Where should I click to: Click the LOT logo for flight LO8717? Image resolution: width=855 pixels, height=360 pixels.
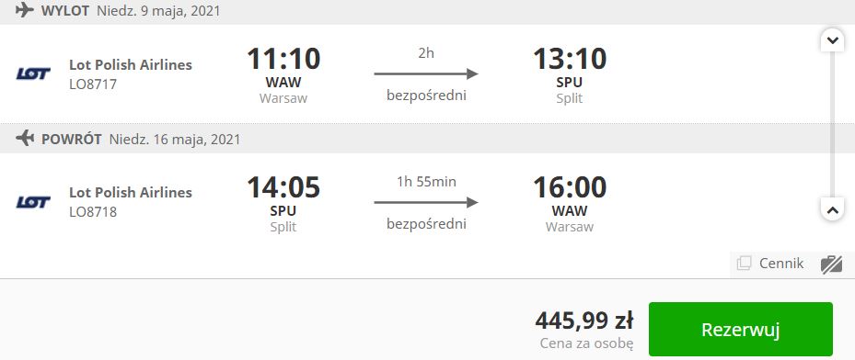coord(33,74)
